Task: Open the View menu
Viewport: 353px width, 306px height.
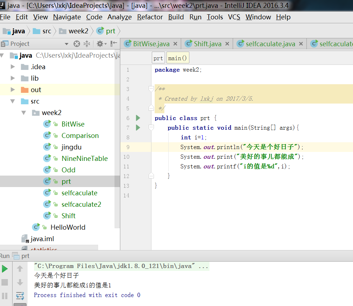Action: point(40,17)
